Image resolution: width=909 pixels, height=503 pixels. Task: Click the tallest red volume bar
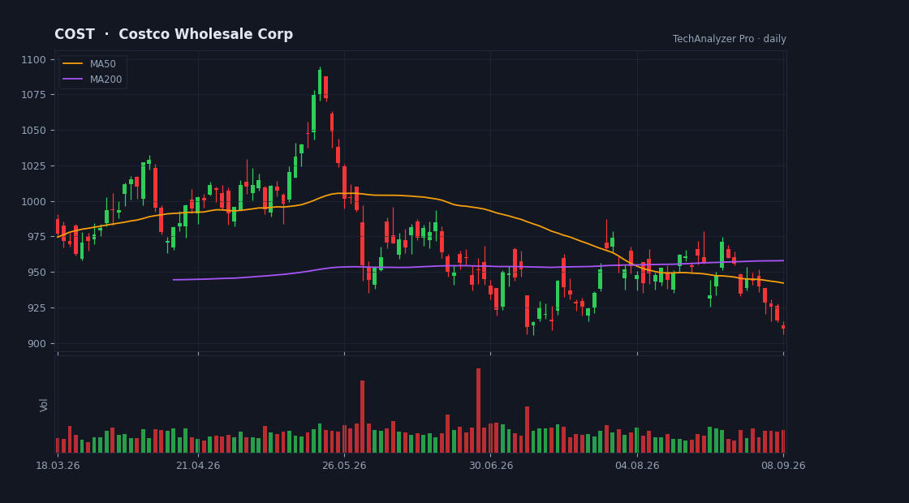pos(478,411)
